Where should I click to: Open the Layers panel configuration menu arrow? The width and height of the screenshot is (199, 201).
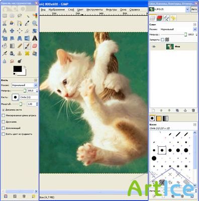click(194, 25)
